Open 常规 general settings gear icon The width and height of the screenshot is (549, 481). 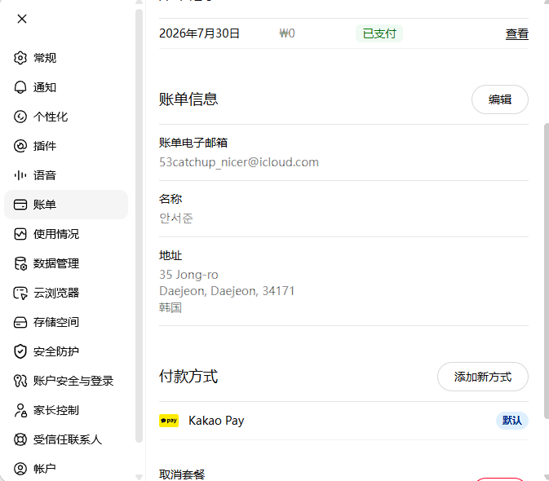coord(20,58)
